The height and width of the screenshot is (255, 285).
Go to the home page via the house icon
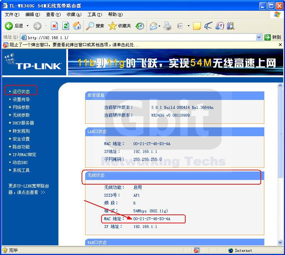pyautogui.click(x=77, y=26)
